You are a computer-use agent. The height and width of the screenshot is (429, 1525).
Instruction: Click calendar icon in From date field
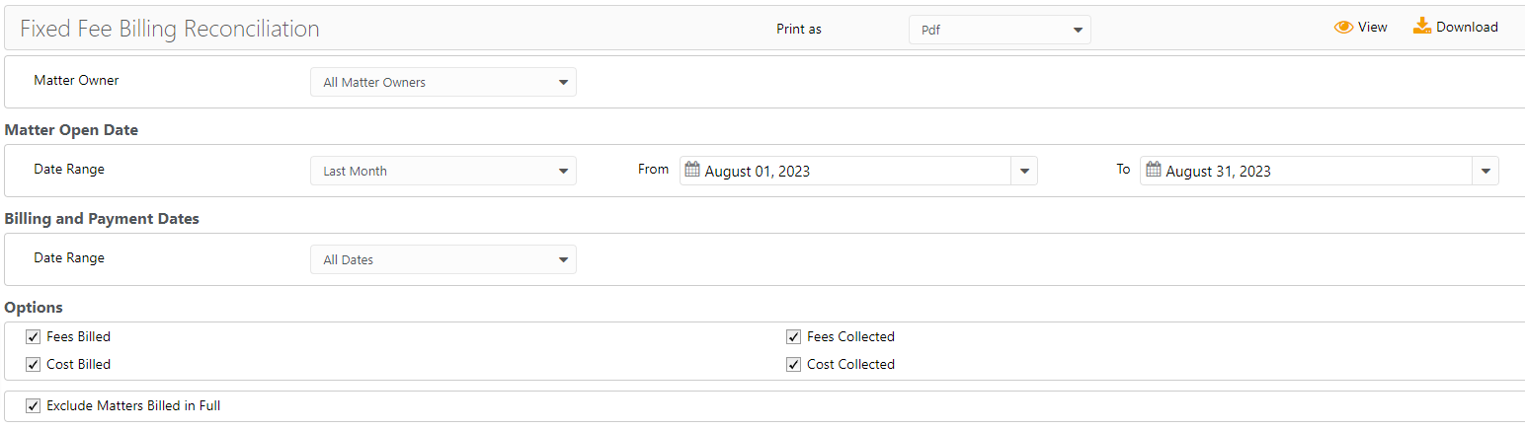click(x=692, y=170)
